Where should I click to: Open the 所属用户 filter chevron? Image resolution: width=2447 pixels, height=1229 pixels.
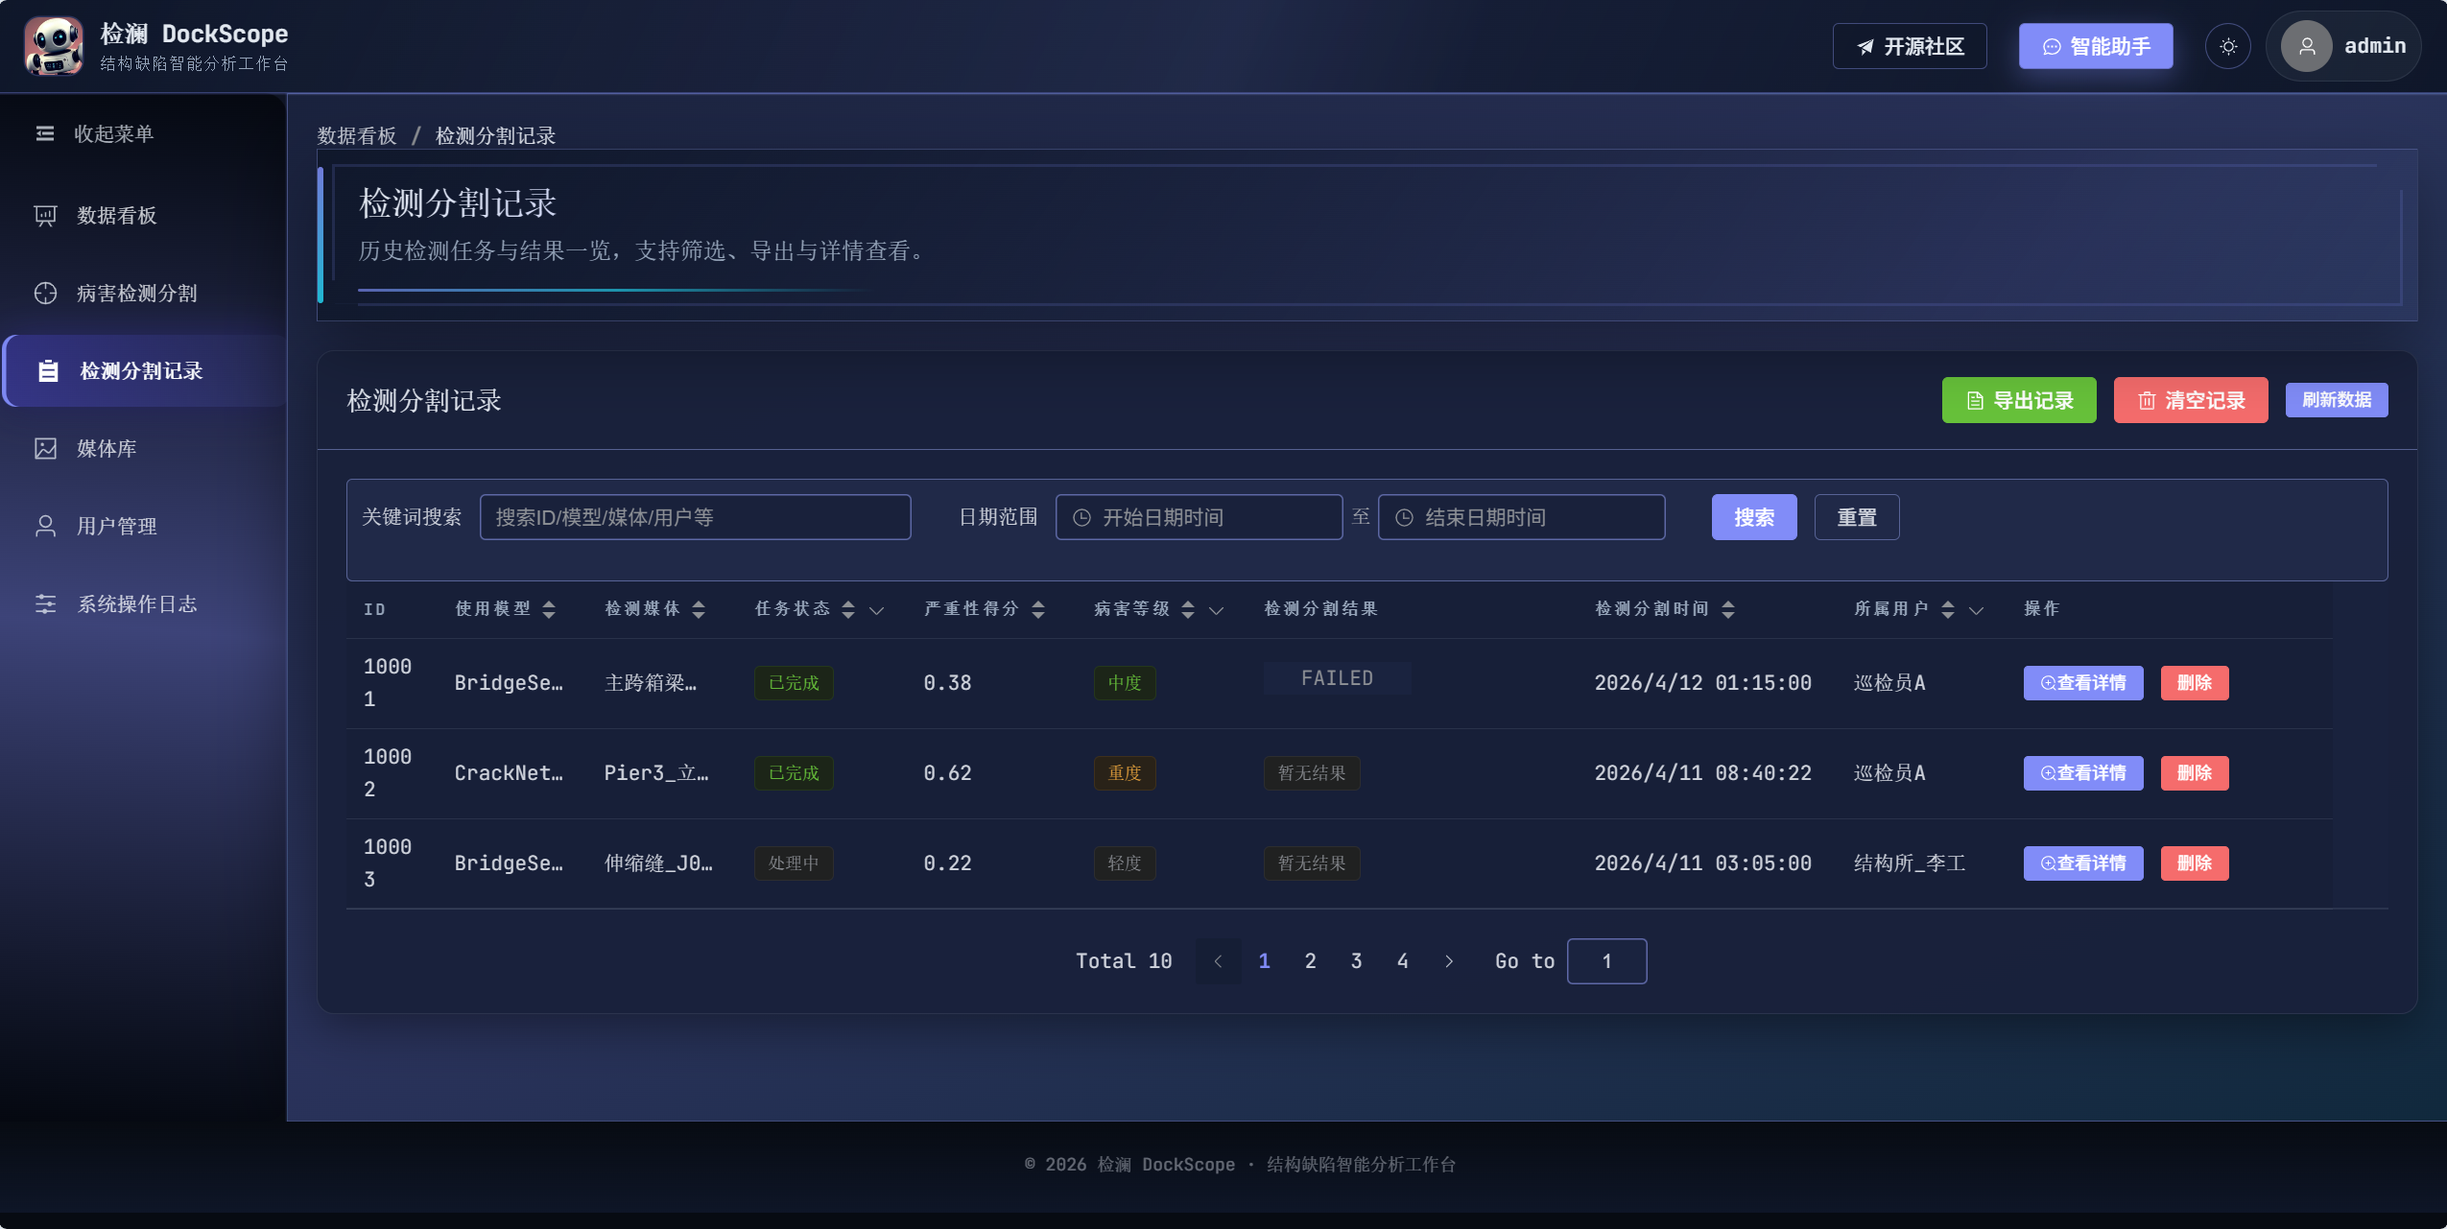[x=1977, y=610]
